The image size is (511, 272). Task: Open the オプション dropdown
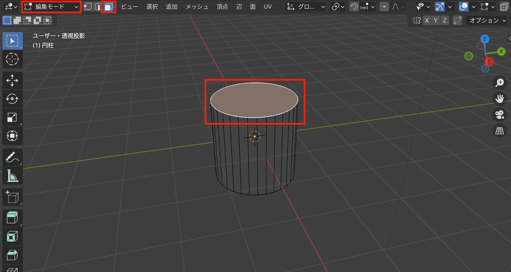coord(488,20)
